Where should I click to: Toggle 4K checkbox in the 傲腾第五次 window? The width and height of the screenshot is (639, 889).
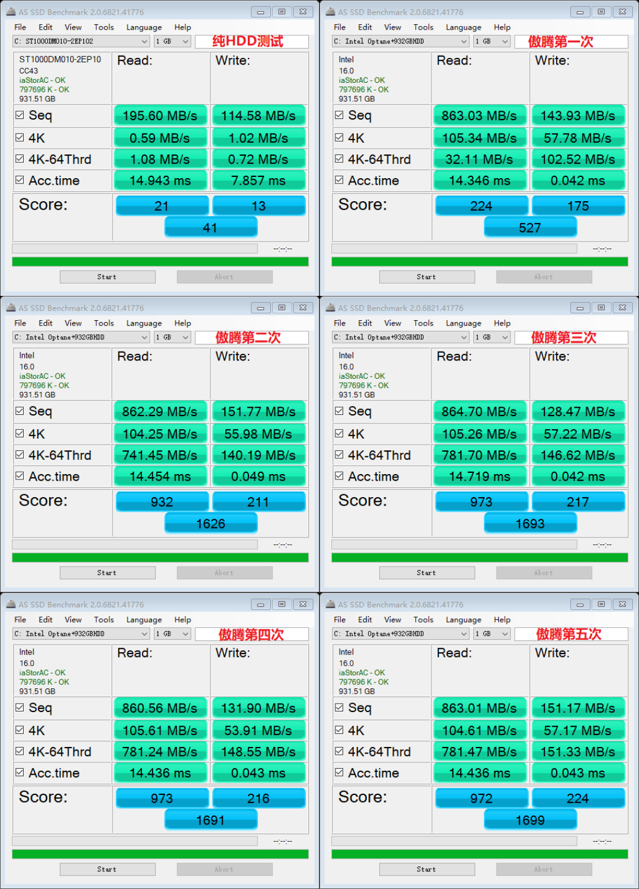pos(339,730)
